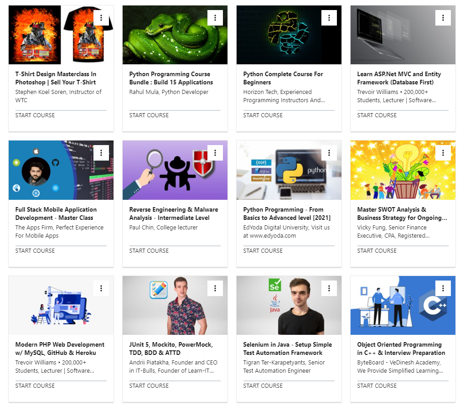
Task: Click the PHP crane illustration thumbnail
Action: pyautogui.click(x=61, y=305)
